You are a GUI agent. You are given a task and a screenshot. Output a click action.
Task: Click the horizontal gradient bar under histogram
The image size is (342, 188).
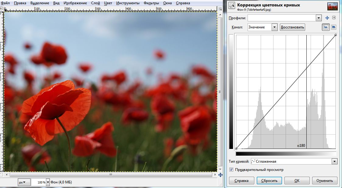[286, 154]
